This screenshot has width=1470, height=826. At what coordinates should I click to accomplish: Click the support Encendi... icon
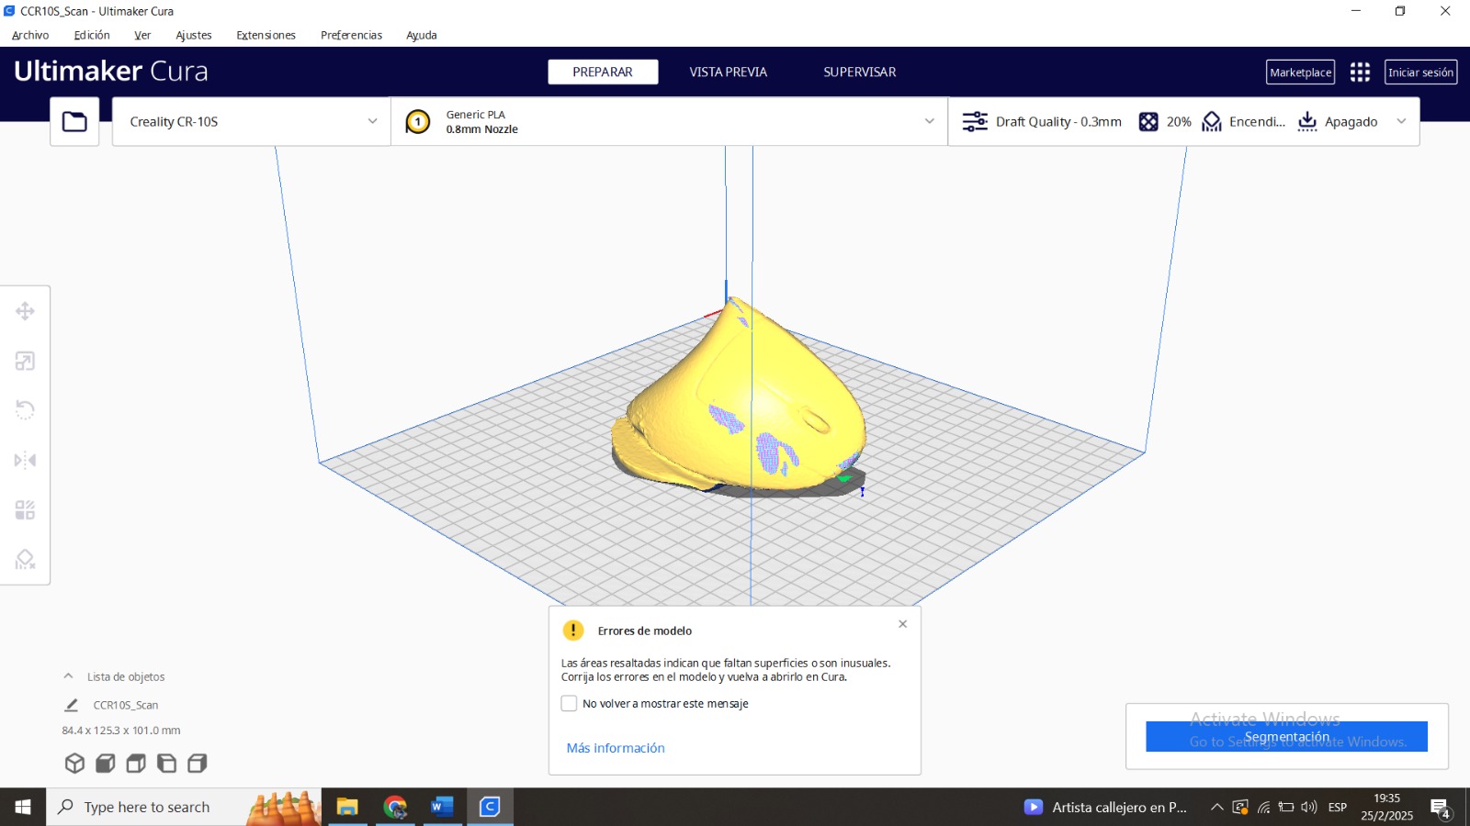click(1212, 121)
